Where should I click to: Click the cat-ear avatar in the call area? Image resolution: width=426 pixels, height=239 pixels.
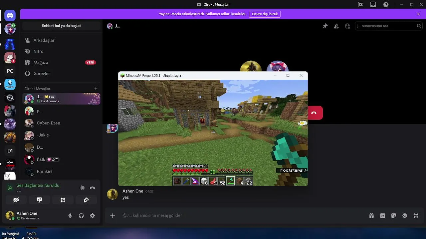[x=278, y=66]
